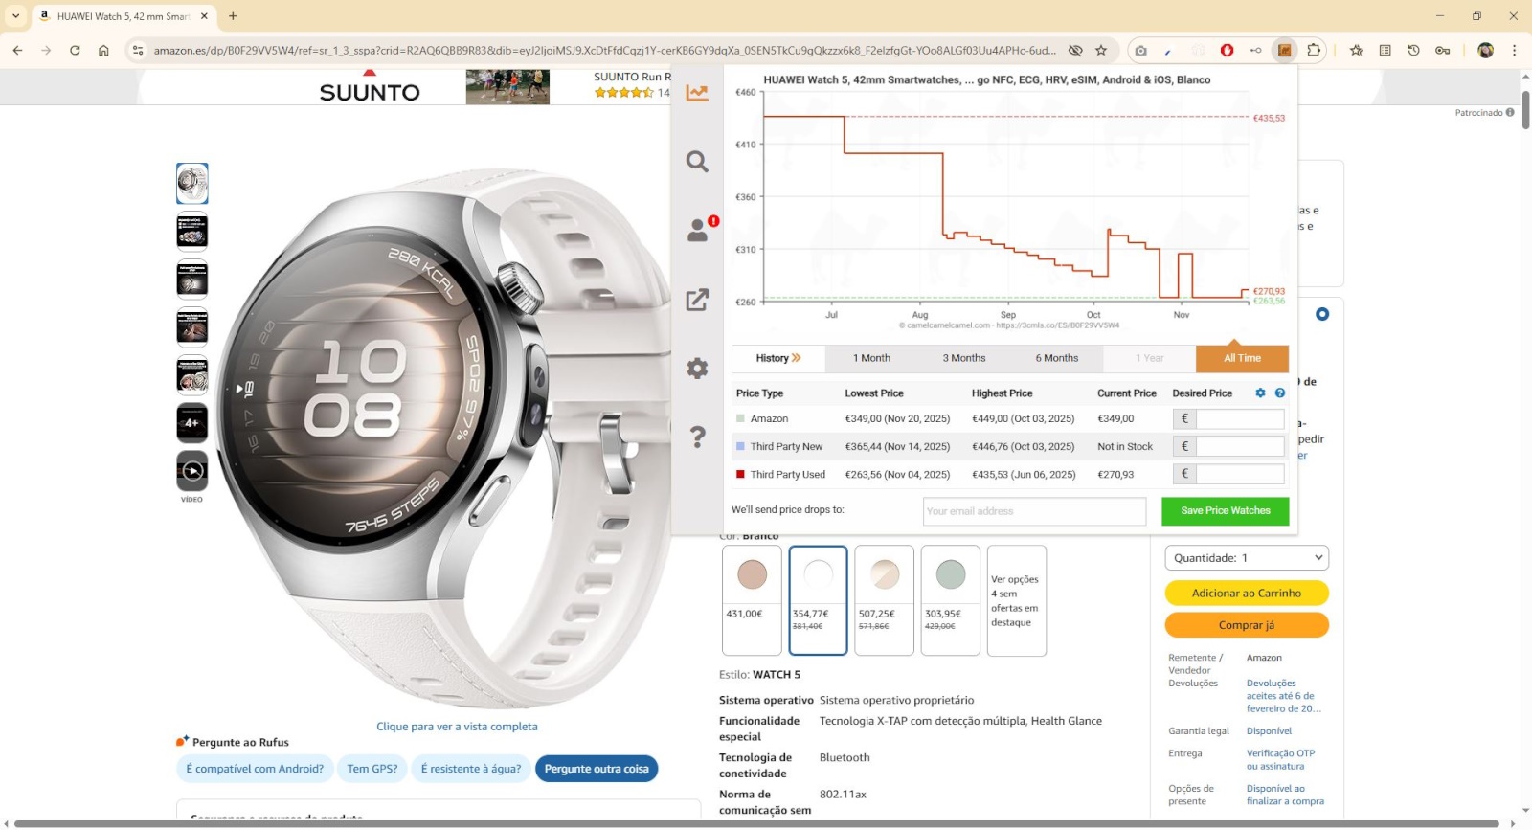Bookmark this page with the star icon
Viewport: 1532px width, 830px height.
pyautogui.click(x=1101, y=51)
